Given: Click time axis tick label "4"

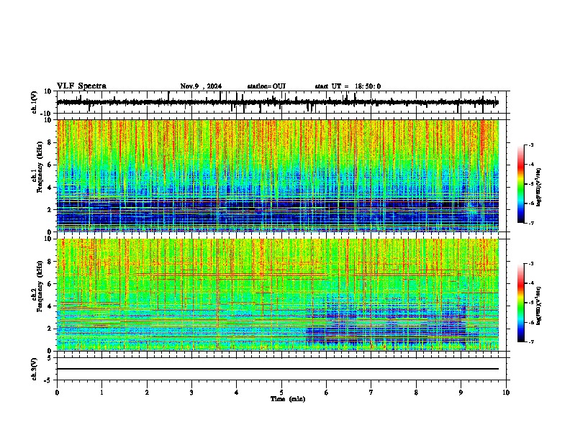Looking at the screenshot, I should click(x=237, y=393).
